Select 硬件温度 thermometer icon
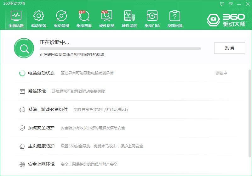 click(x=129, y=16)
